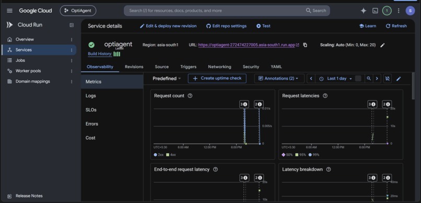Click Create uptime check
This screenshot has height=203, width=421.
point(217,79)
